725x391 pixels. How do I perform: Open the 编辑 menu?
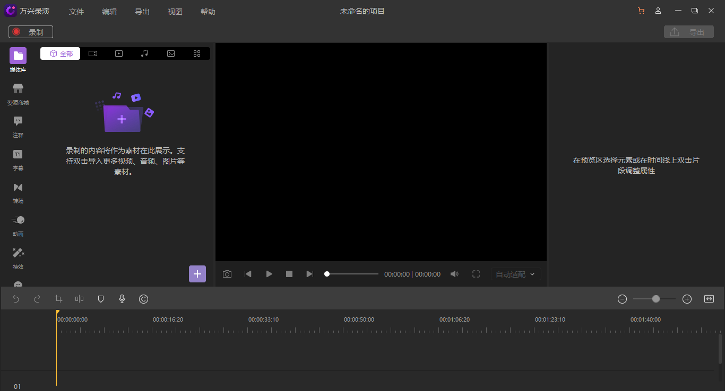[109, 12]
